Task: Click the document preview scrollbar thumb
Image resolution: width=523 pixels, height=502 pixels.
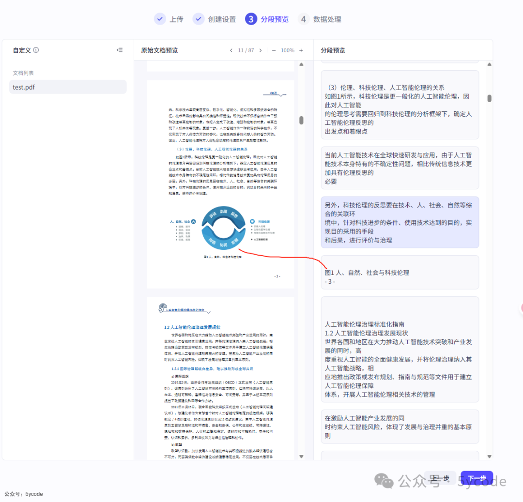Action: tap(301, 120)
